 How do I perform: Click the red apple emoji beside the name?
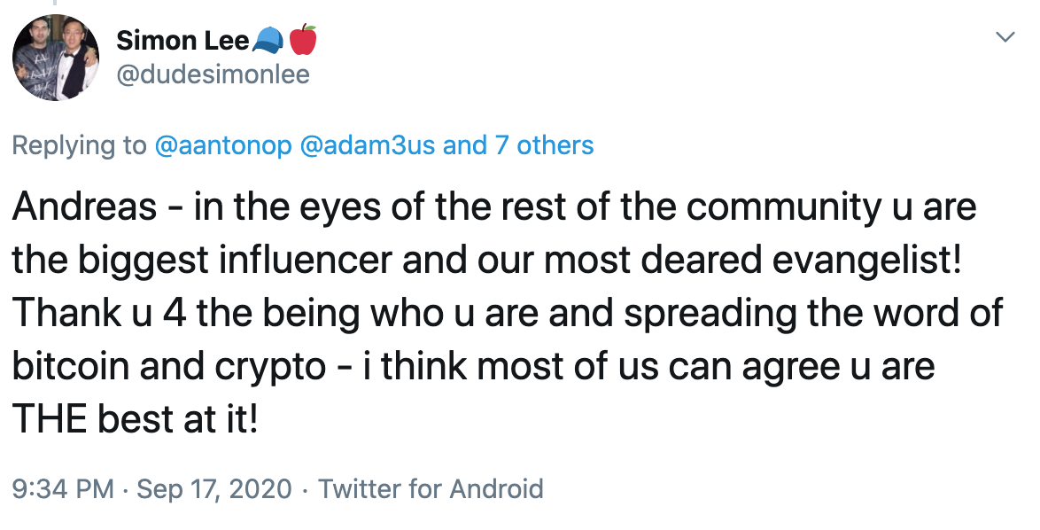click(303, 40)
